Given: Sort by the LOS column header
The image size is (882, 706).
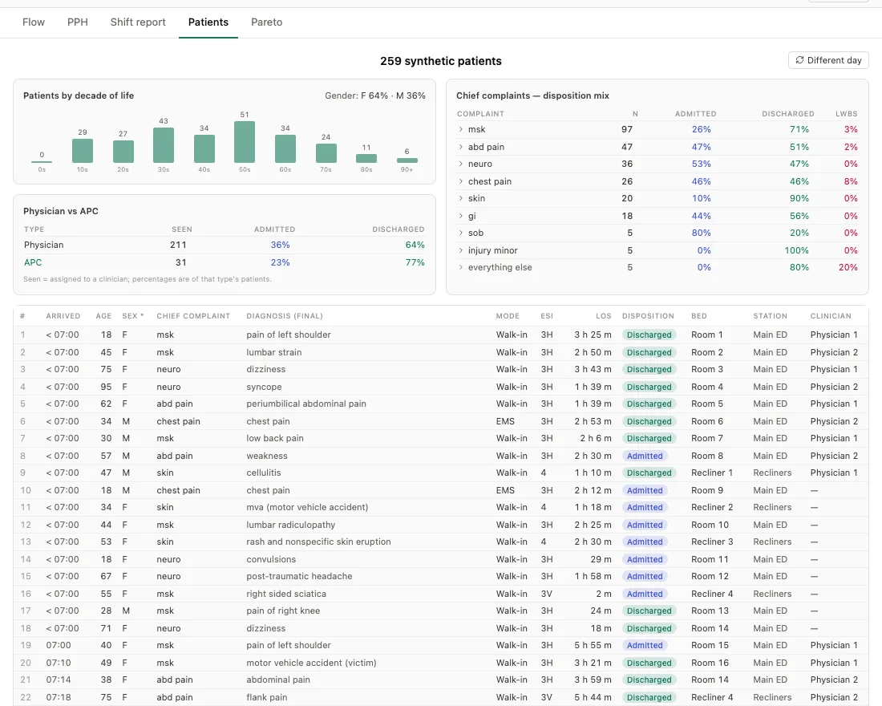Looking at the screenshot, I should pyautogui.click(x=604, y=316).
